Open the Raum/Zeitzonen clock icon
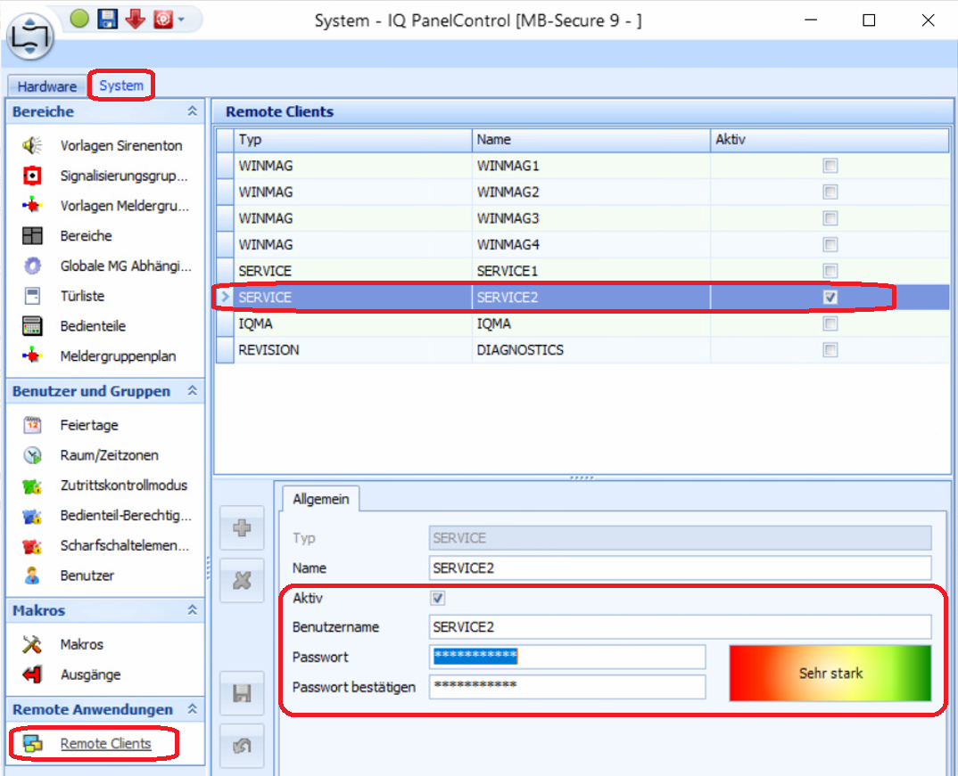This screenshot has width=958, height=776. click(32, 455)
